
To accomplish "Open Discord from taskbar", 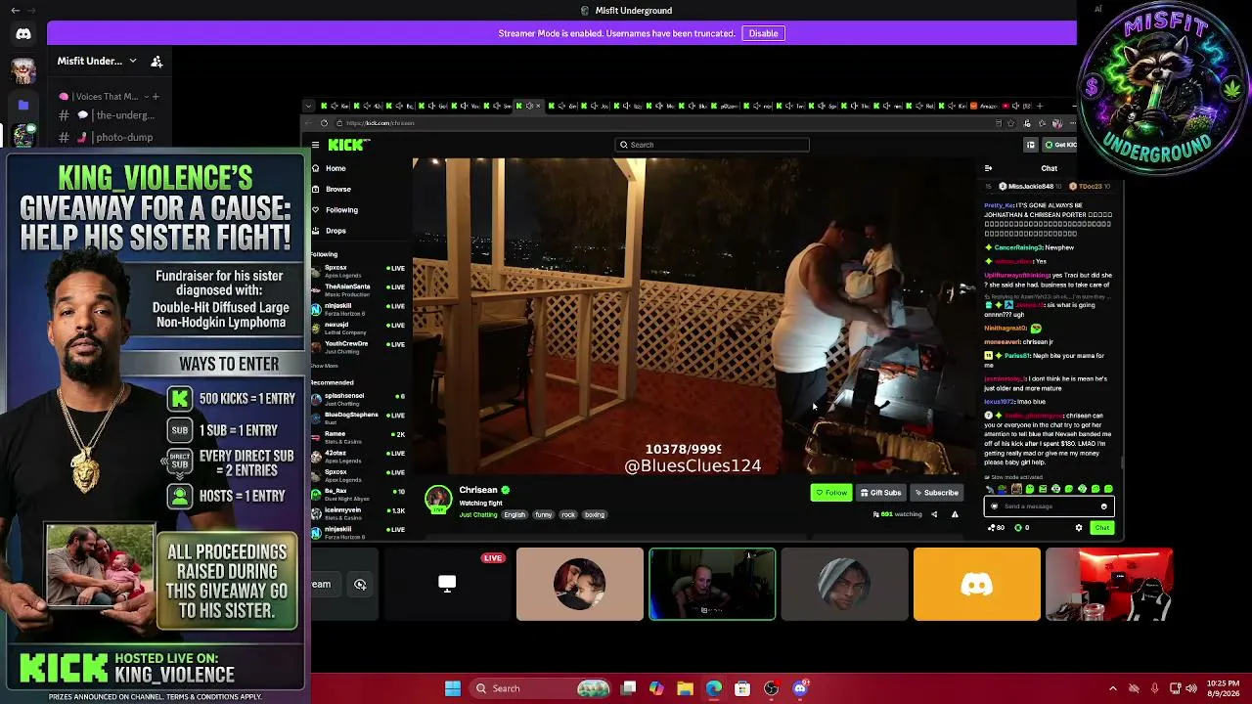I will 800,688.
